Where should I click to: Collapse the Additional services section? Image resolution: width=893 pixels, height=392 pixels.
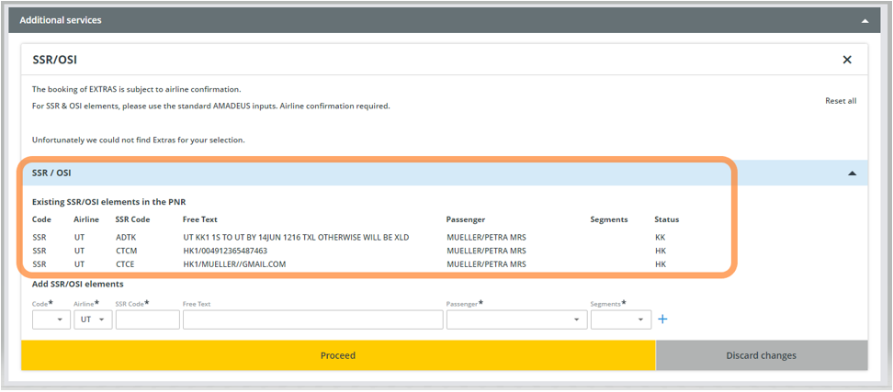pos(864,20)
